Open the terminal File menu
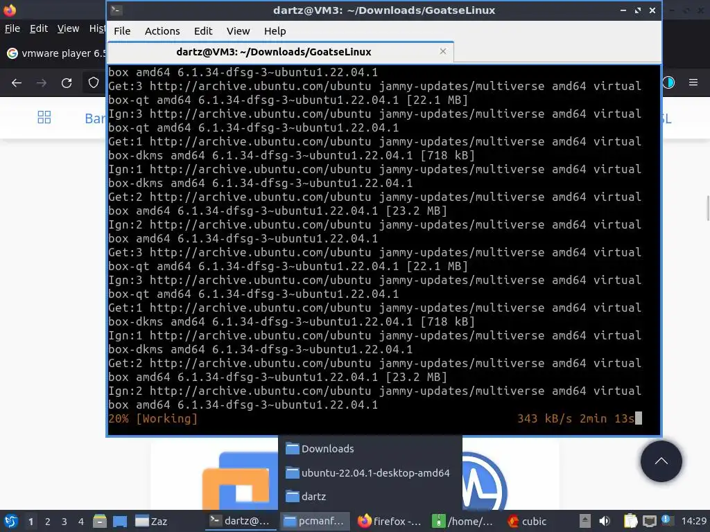 coord(122,30)
